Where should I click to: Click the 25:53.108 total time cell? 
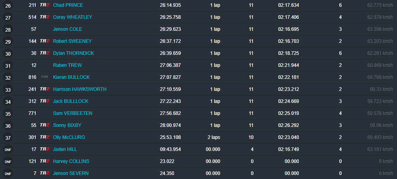[170, 137]
